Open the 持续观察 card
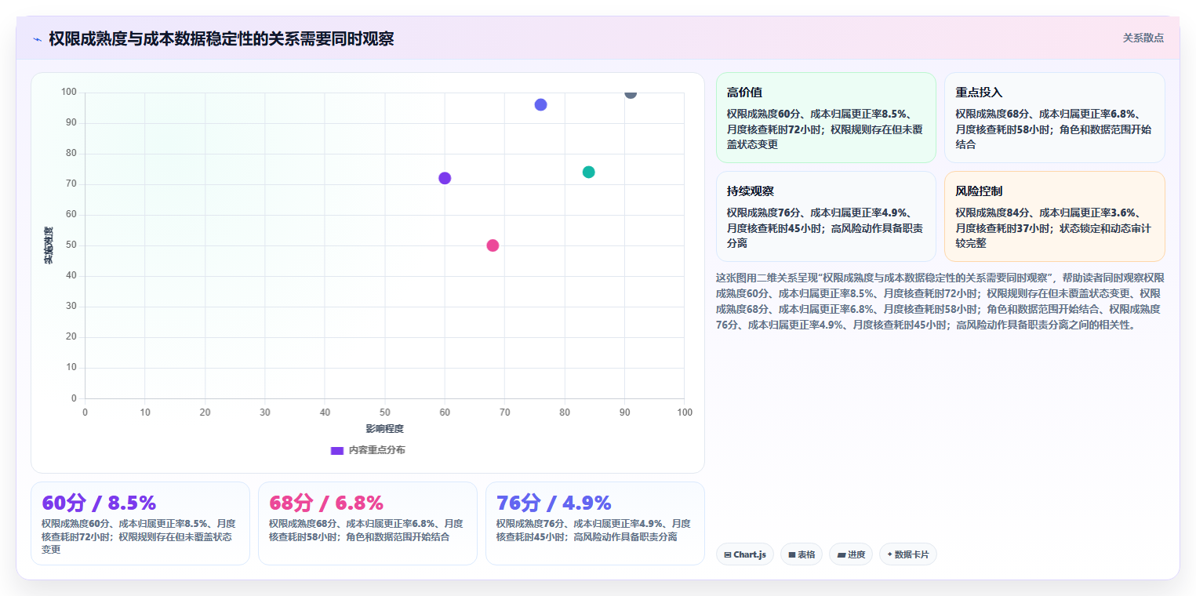The height and width of the screenshot is (596, 1196). coord(826,216)
